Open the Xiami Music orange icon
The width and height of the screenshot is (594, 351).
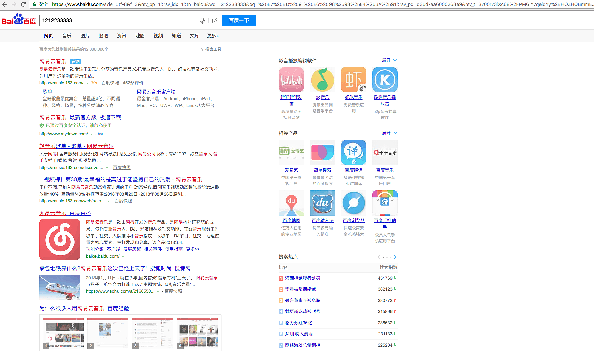point(354,80)
